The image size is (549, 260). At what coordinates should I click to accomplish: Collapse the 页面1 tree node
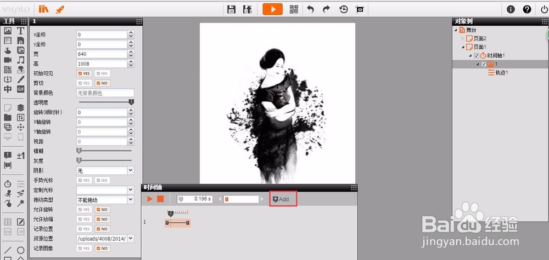463,47
